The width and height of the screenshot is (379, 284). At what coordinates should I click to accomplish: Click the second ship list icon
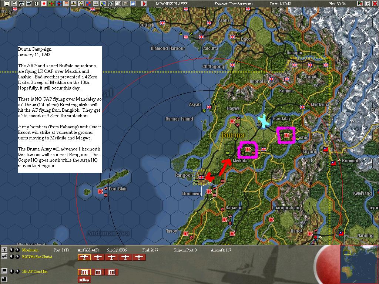[x=29, y=3]
